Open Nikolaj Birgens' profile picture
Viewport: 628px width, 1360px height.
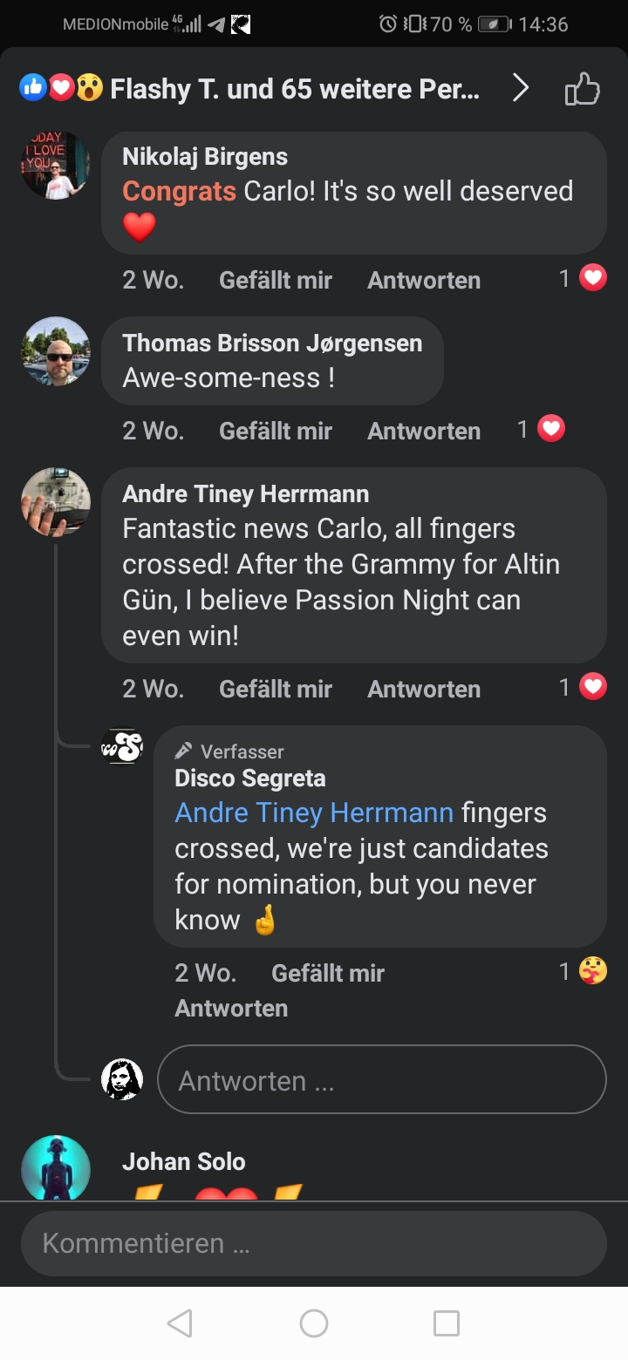coord(56,166)
